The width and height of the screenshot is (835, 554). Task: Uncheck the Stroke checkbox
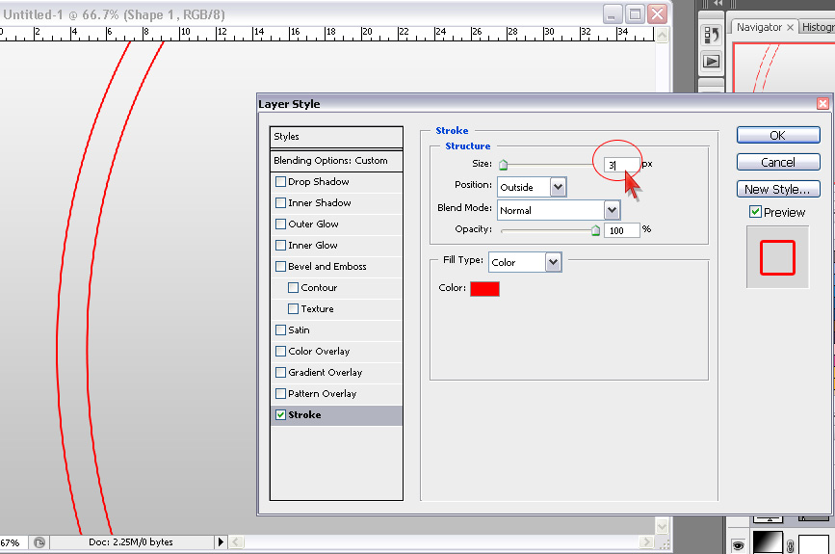click(x=280, y=415)
